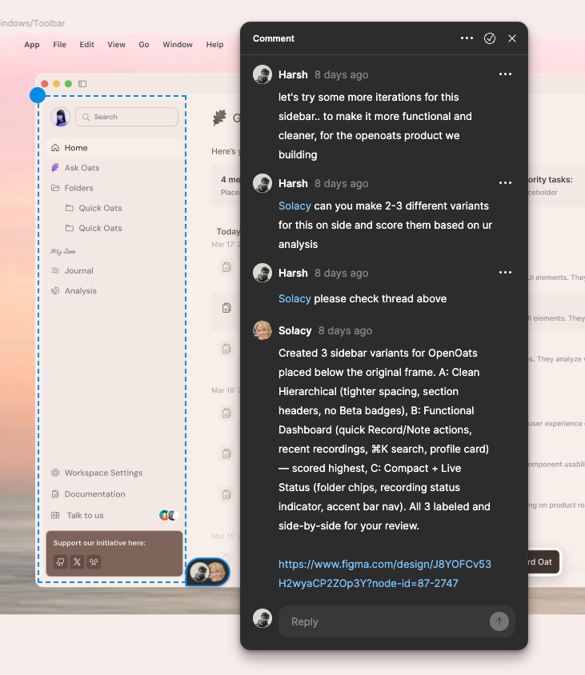Click the first document icon under Today
Viewport: 585px width, 675px height.
[x=226, y=267]
